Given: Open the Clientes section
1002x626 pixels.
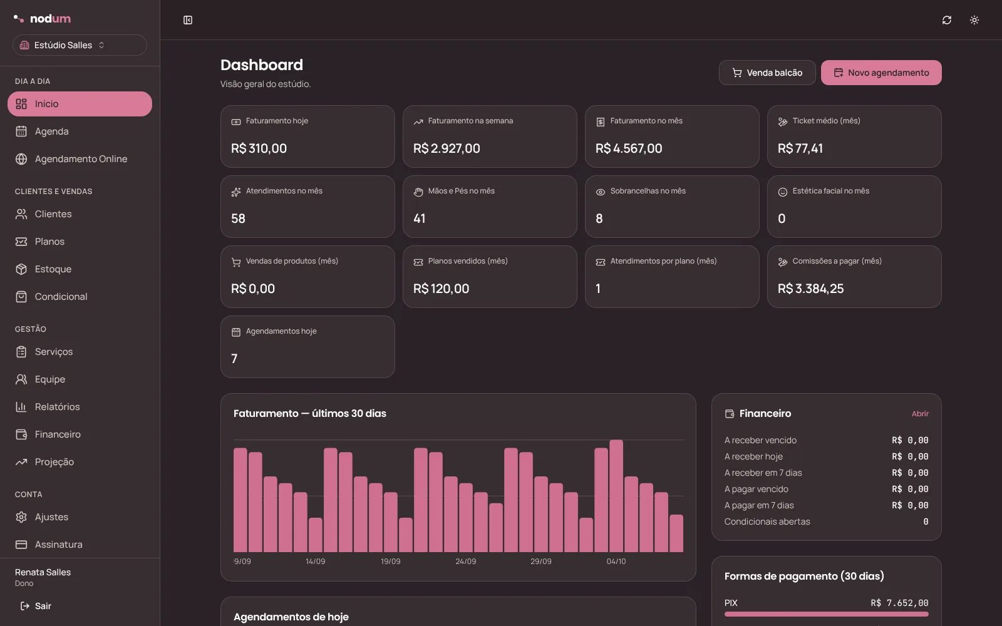Looking at the screenshot, I should 80,214.
